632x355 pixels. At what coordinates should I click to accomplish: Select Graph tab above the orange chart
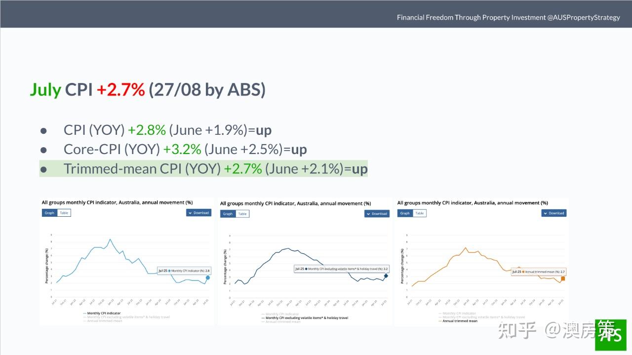click(405, 213)
